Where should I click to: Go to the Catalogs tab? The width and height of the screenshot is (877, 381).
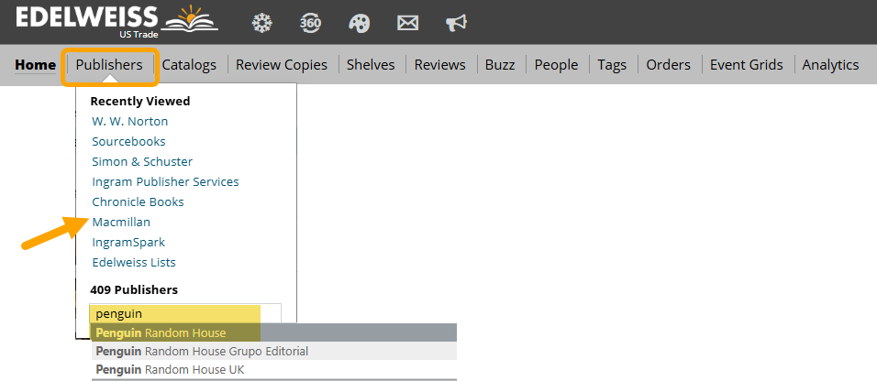coord(189,65)
